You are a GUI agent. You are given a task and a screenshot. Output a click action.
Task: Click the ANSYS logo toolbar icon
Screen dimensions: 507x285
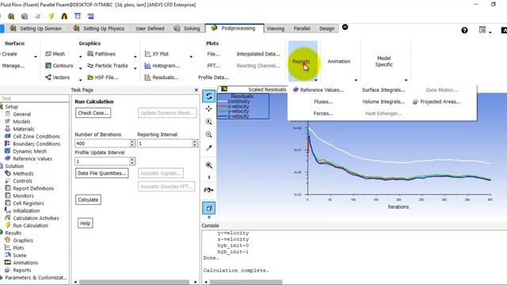tap(64, 16)
